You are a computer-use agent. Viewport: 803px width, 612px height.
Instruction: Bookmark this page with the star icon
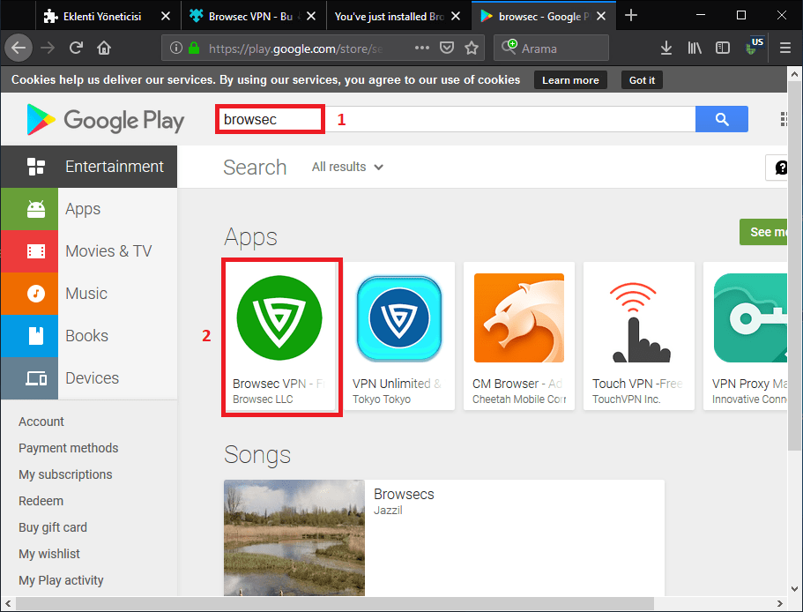pos(472,49)
